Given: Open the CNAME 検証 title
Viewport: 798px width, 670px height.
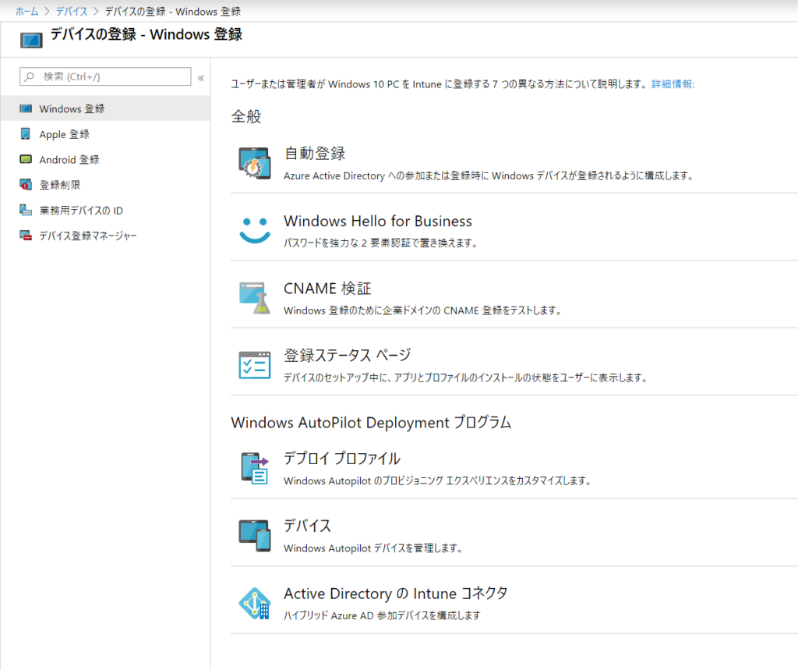Looking at the screenshot, I should 327,289.
